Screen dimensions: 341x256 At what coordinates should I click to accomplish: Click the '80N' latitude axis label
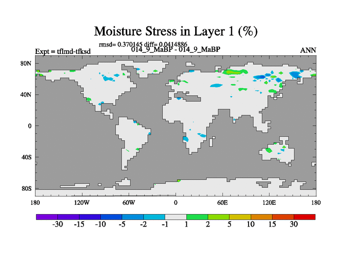click(26, 64)
